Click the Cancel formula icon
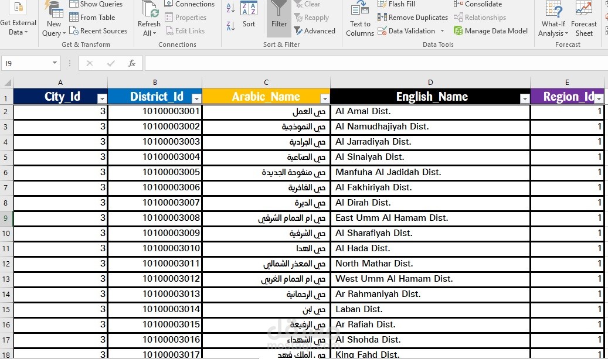Screen dimensions: 608x359 [90, 63]
